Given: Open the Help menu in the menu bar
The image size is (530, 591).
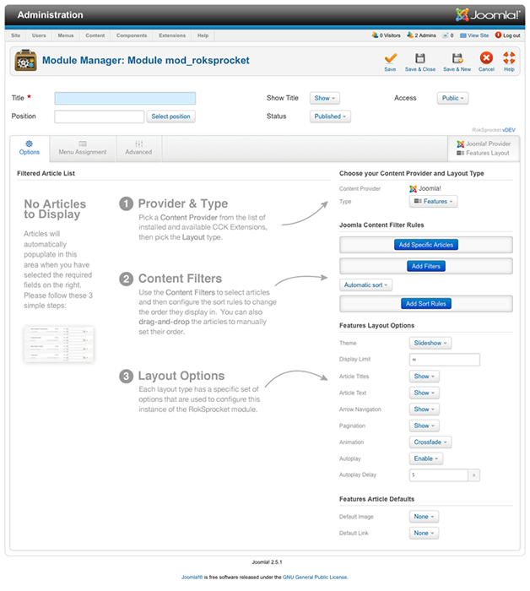Looking at the screenshot, I should click(x=203, y=35).
